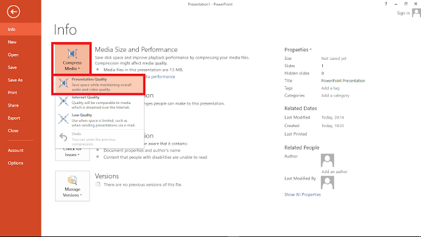Click Add a tag field

click(x=330, y=88)
